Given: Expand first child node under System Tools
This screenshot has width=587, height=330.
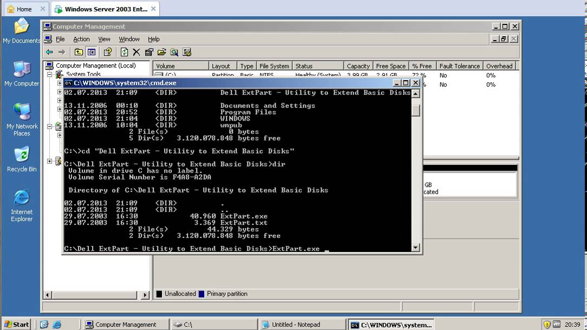Looking at the screenshot, I should click(60, 83).
